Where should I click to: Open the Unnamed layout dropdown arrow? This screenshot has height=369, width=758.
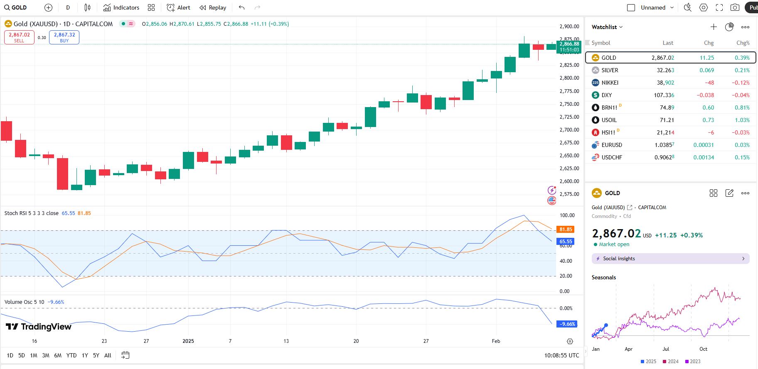[672, 7]
